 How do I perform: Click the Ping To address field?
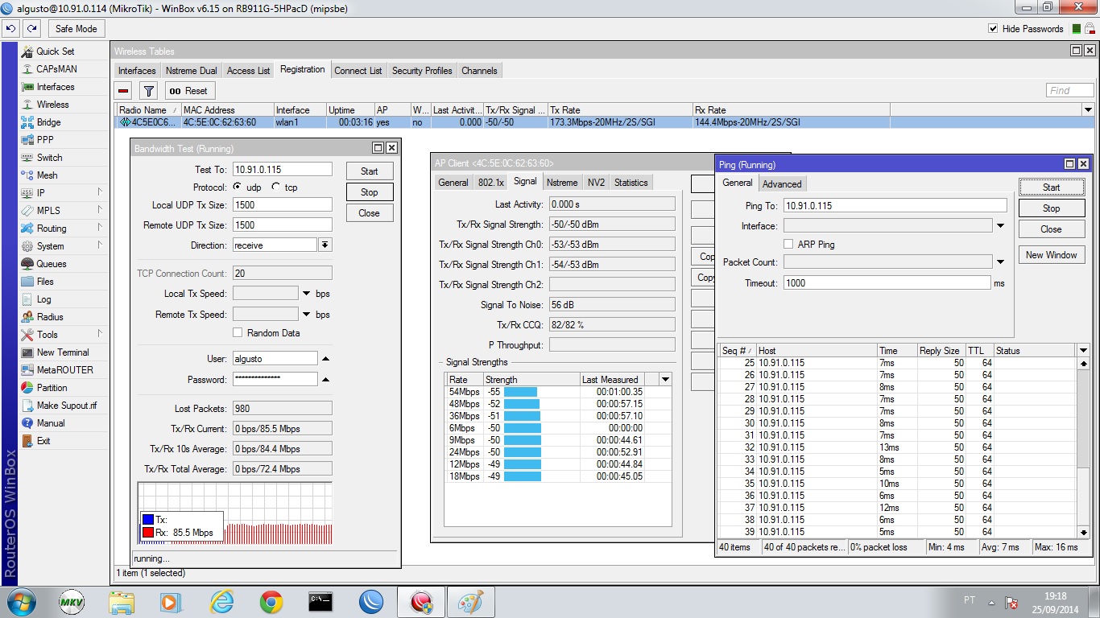(894, 206)
